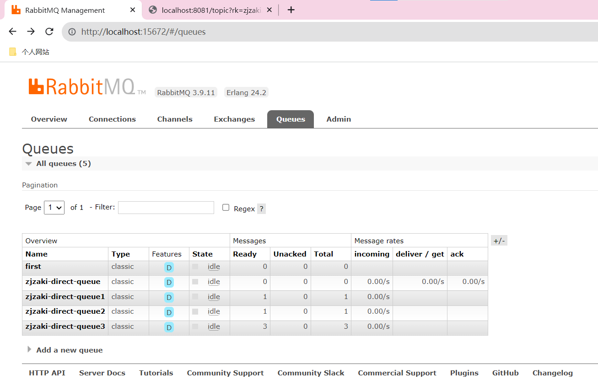Expand Add a new queue section
This screenshot has width=598, height=385.
[x=65, y=350]
